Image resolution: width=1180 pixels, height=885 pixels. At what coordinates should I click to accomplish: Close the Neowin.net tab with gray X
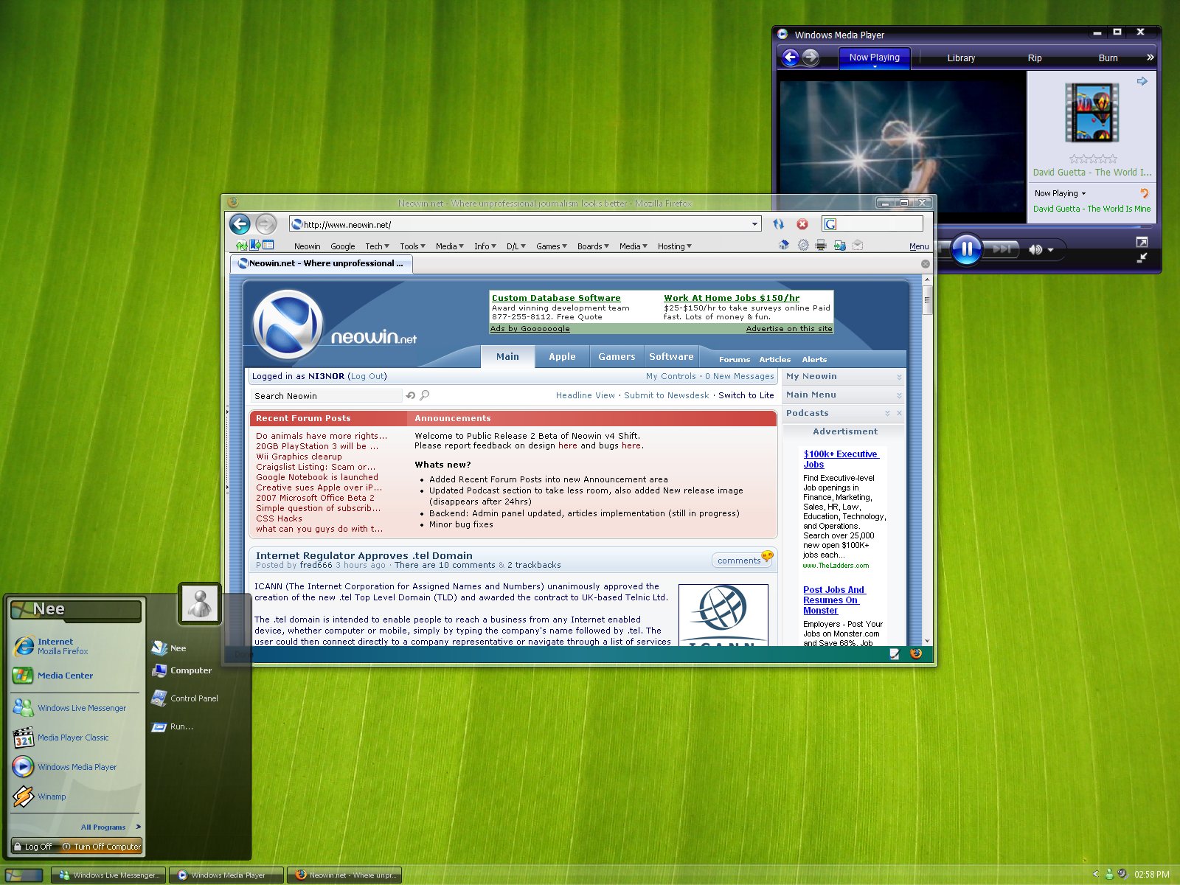[926, 263]
